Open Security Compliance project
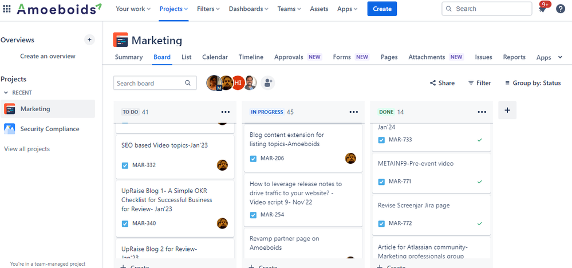Image resolution: width=572 pixels, height=268 pixels. click(48, 129)
